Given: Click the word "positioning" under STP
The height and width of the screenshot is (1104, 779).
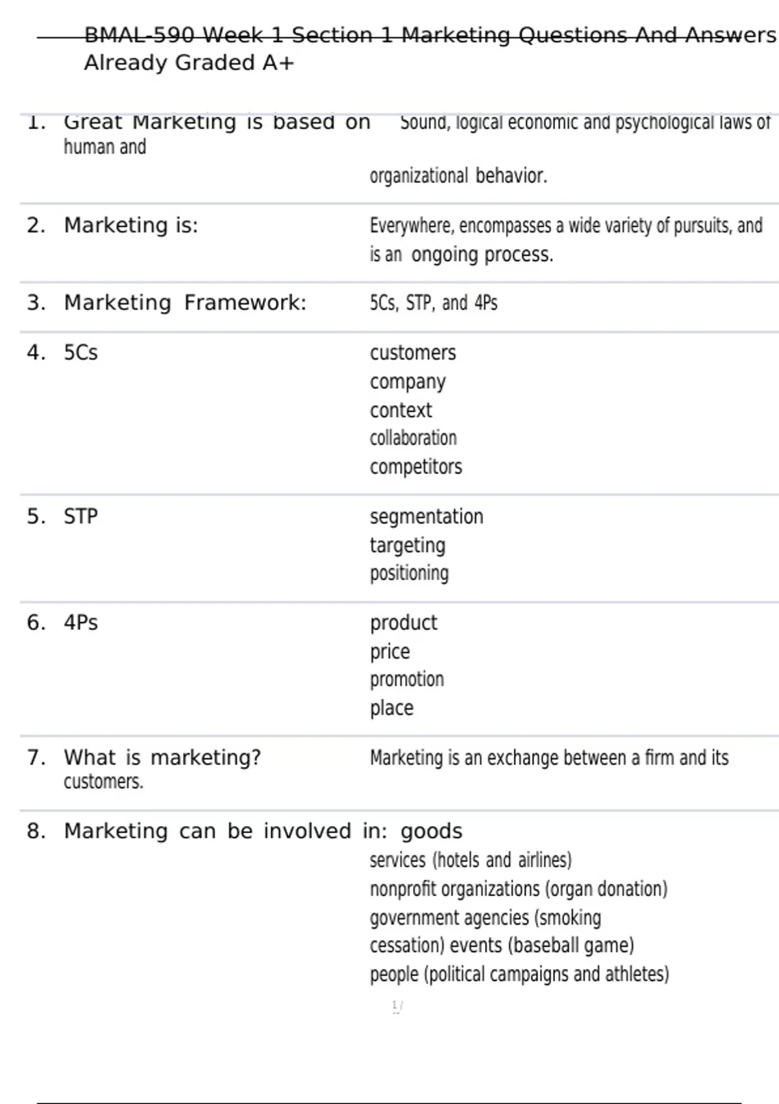Looking at the screenshot, I should click(x=409, y=573).
